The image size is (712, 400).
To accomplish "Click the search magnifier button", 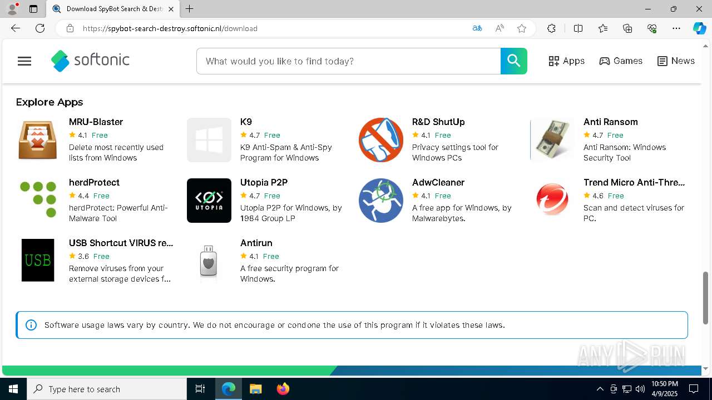I will coord(514,61).
